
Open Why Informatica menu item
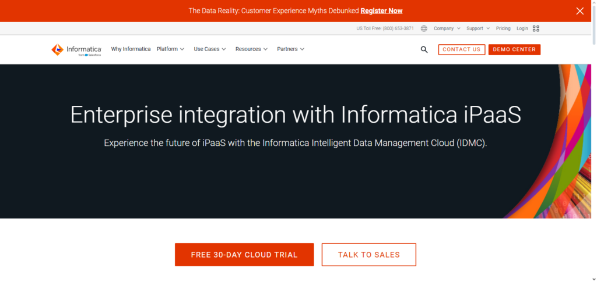[131, 49]
